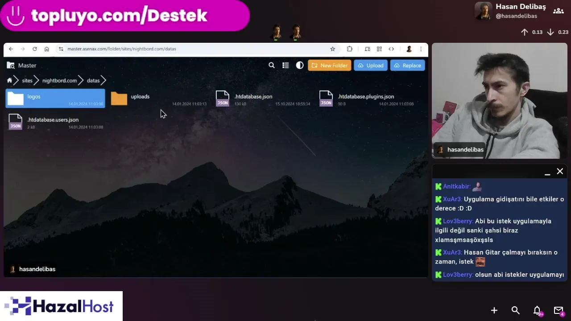The image size is (571, 321).
Task: Open Hasan Delibaş profile avatar
Action: tap(483, 11)
